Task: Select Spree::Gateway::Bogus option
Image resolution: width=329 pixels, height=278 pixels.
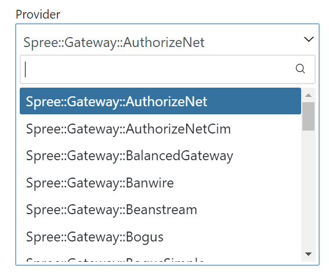Action: [x=160, y=237]
